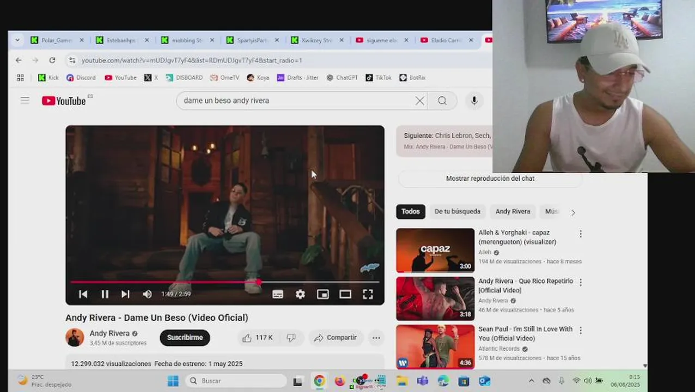Open Andy Rivera channel avatar

pos(75,338)
